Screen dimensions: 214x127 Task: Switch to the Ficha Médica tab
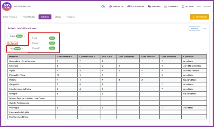click(x=29, y=17)
